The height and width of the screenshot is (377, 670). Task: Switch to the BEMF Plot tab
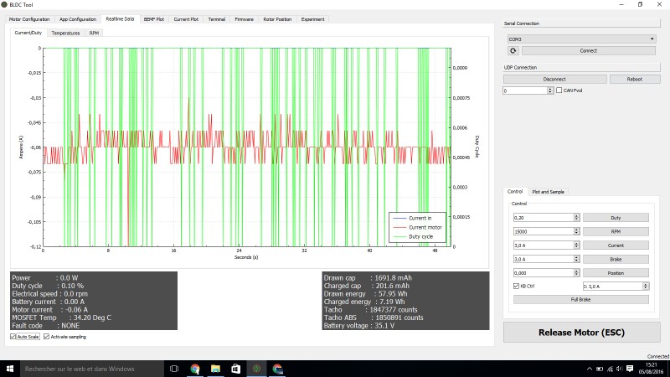(153, 18)
